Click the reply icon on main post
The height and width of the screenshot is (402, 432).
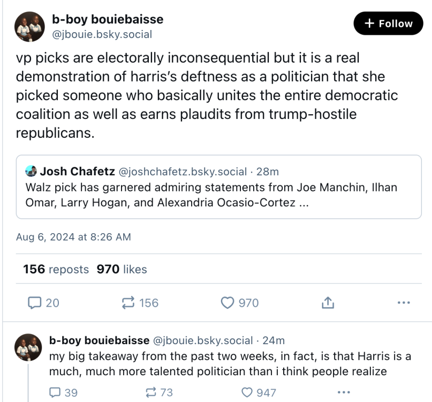(35, 303)
